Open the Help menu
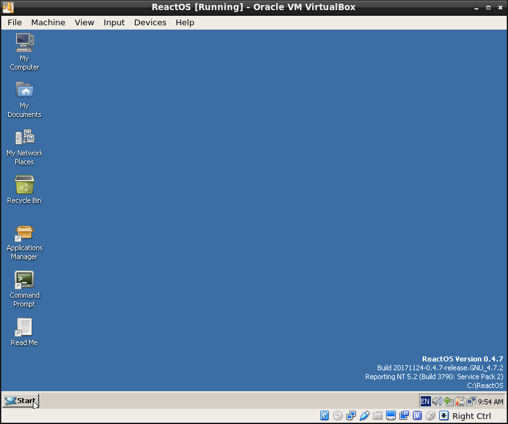 click(185, 22)
